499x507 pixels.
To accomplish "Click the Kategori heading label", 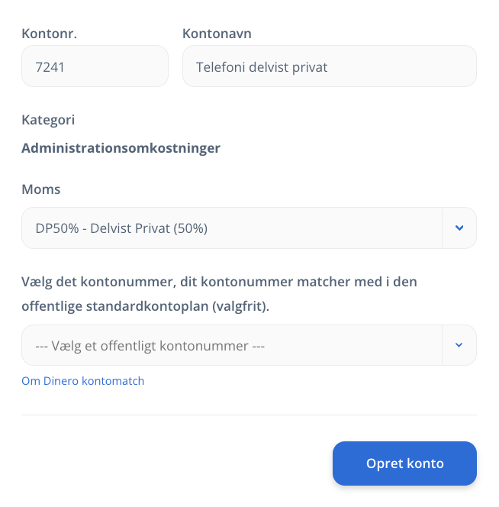I will tap(48, 120).
